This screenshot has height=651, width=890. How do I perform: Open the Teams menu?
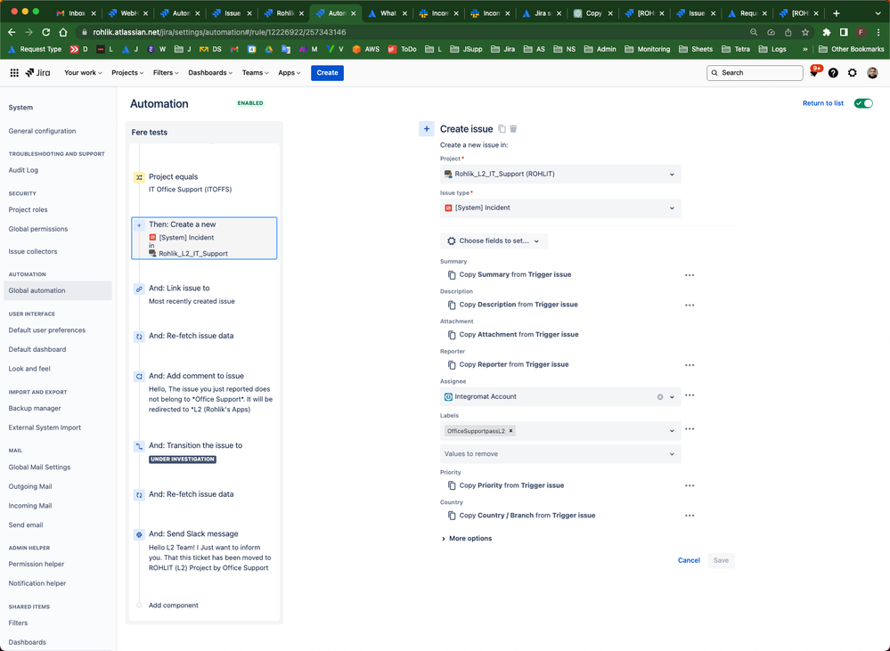256,73
